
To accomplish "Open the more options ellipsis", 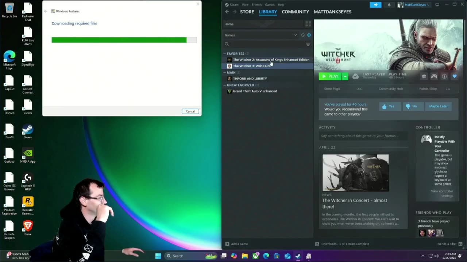I will 448,89.
